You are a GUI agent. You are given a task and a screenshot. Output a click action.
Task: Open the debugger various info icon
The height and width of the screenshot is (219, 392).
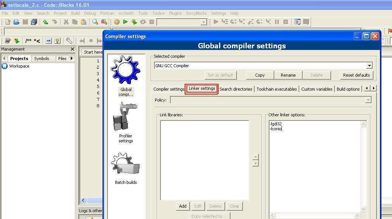pos(306,22)
